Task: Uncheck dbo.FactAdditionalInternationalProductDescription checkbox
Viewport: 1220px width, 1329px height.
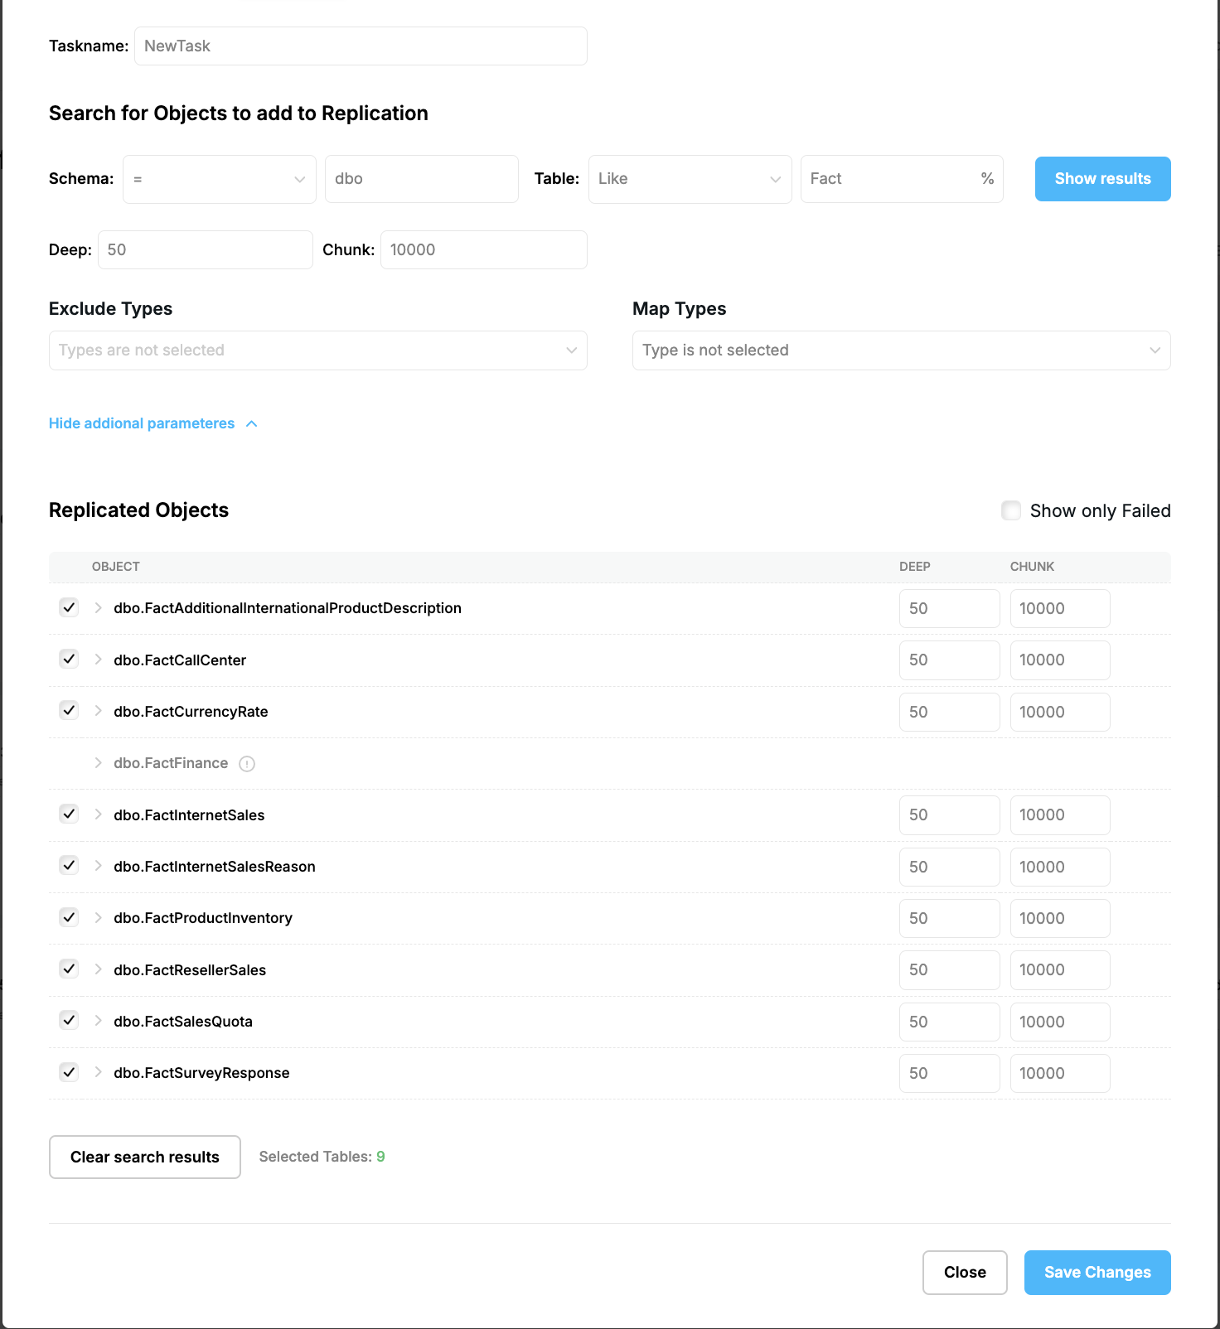Action: (69, 607)
